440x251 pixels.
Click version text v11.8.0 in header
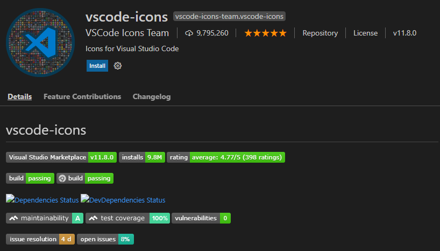[404, 33]
